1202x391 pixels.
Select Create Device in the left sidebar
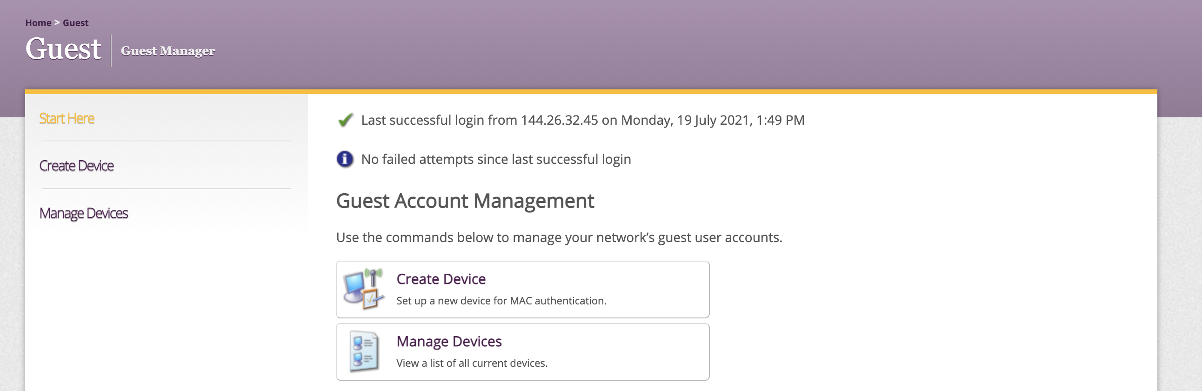coord(77,166)
